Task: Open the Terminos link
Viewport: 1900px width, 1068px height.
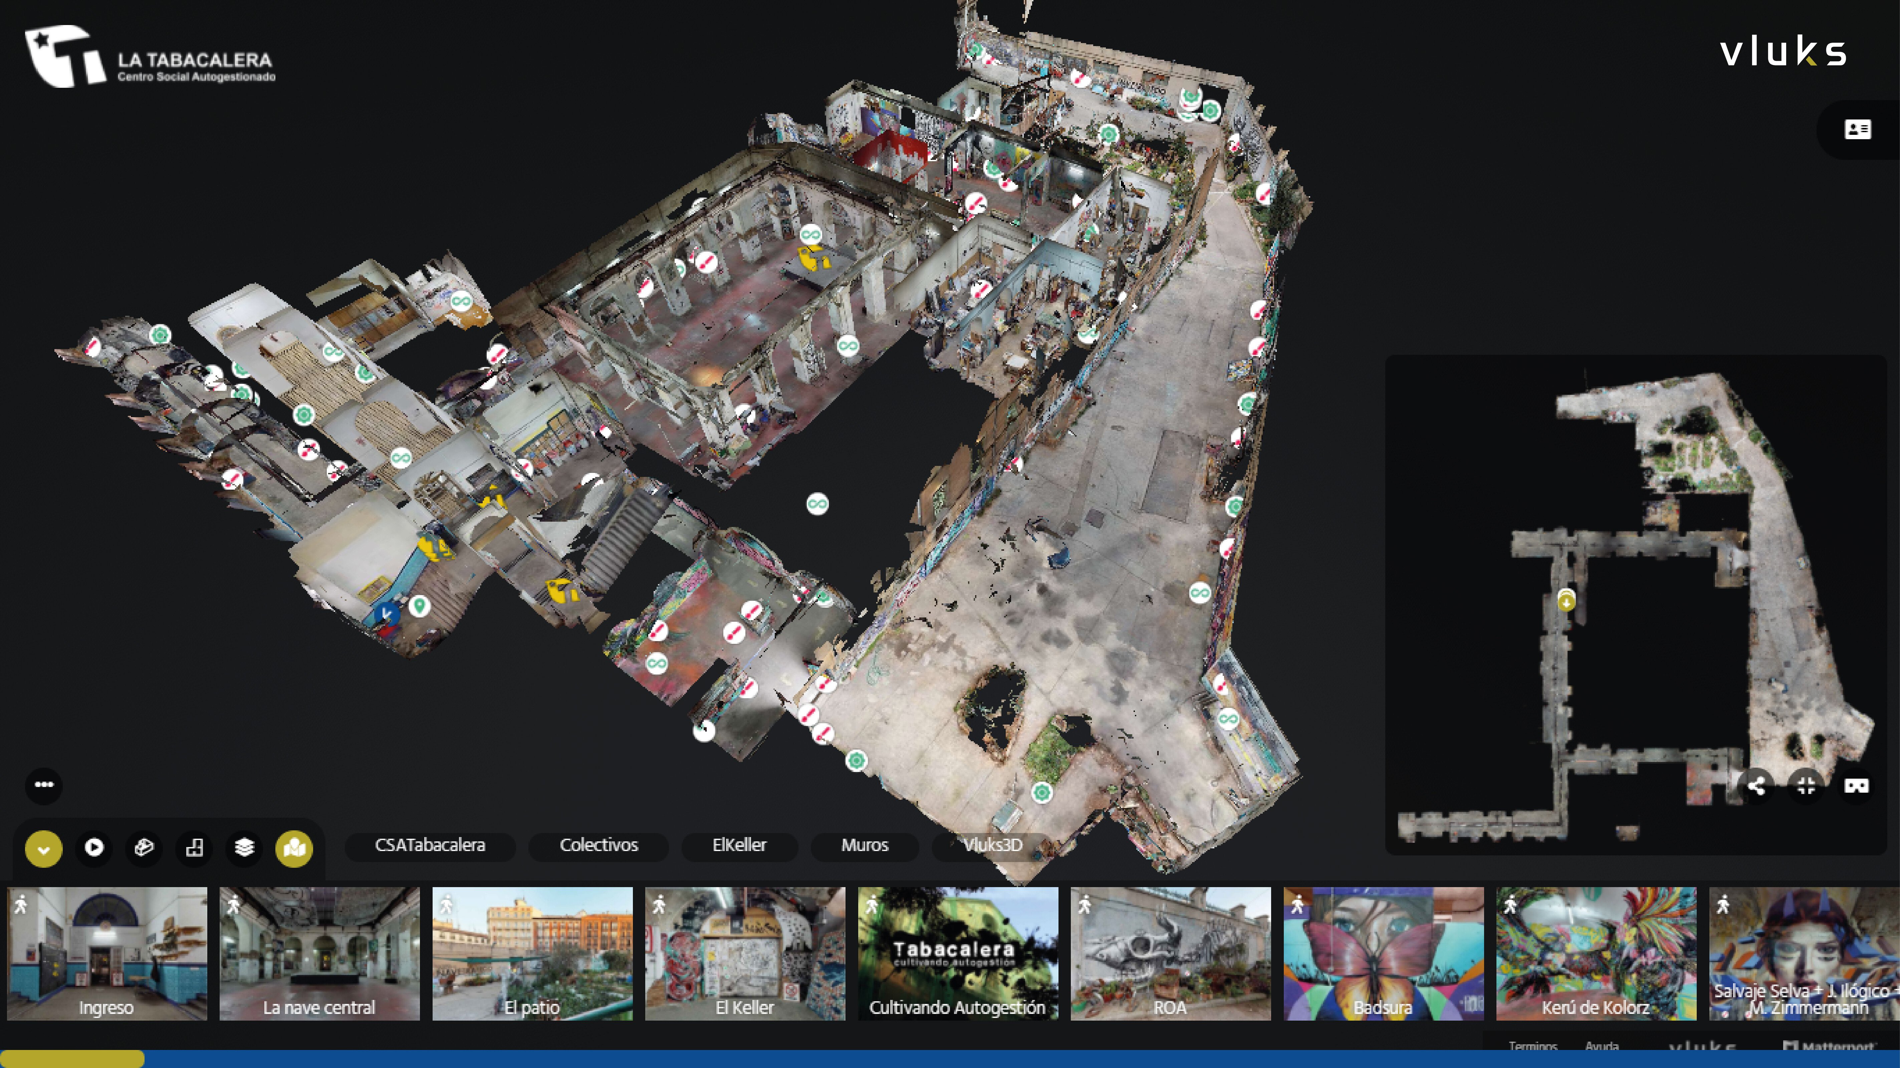Action: pos(1533,1046)
